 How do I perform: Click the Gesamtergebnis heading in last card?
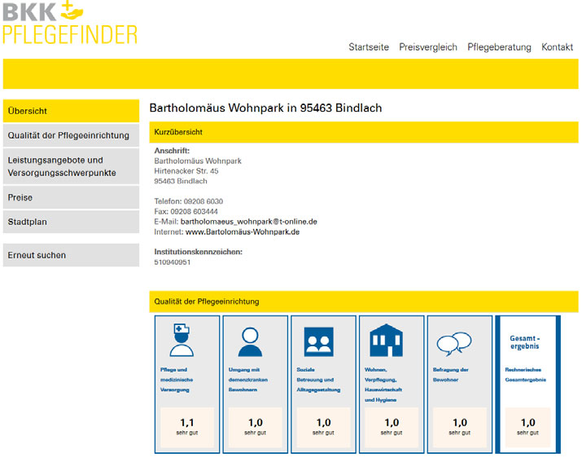(524, 342)
